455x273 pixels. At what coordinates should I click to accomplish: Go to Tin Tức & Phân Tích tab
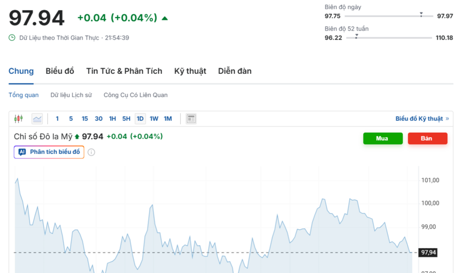point(124,71)
